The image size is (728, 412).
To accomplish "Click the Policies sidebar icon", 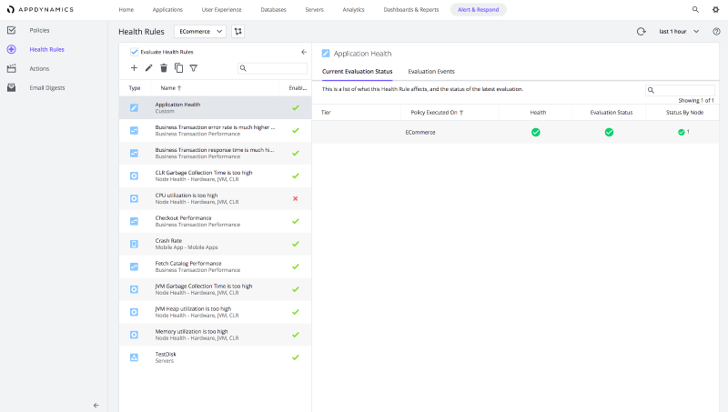I will (x=12, y=30).
